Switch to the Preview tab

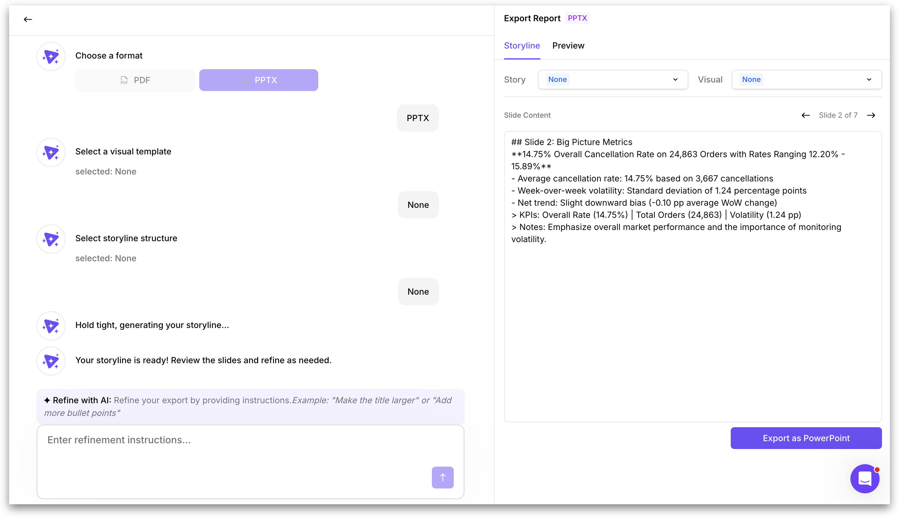tap(568, 46)
